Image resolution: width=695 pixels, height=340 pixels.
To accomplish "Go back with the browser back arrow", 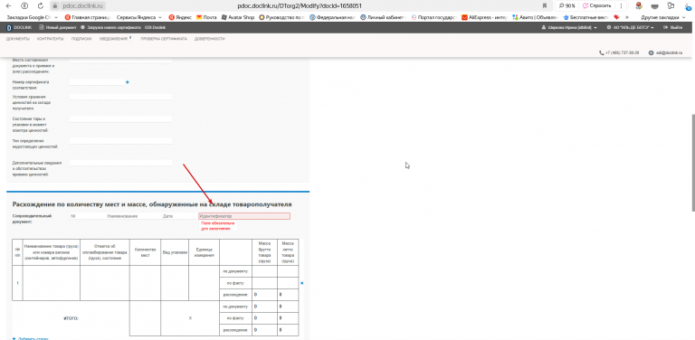I will (x=8, y=5).
